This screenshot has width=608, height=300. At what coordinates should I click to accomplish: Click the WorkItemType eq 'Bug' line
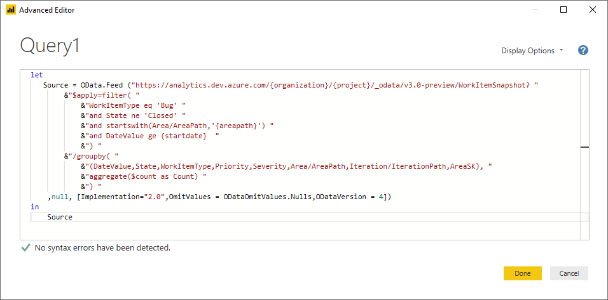[x=132, y=105]
